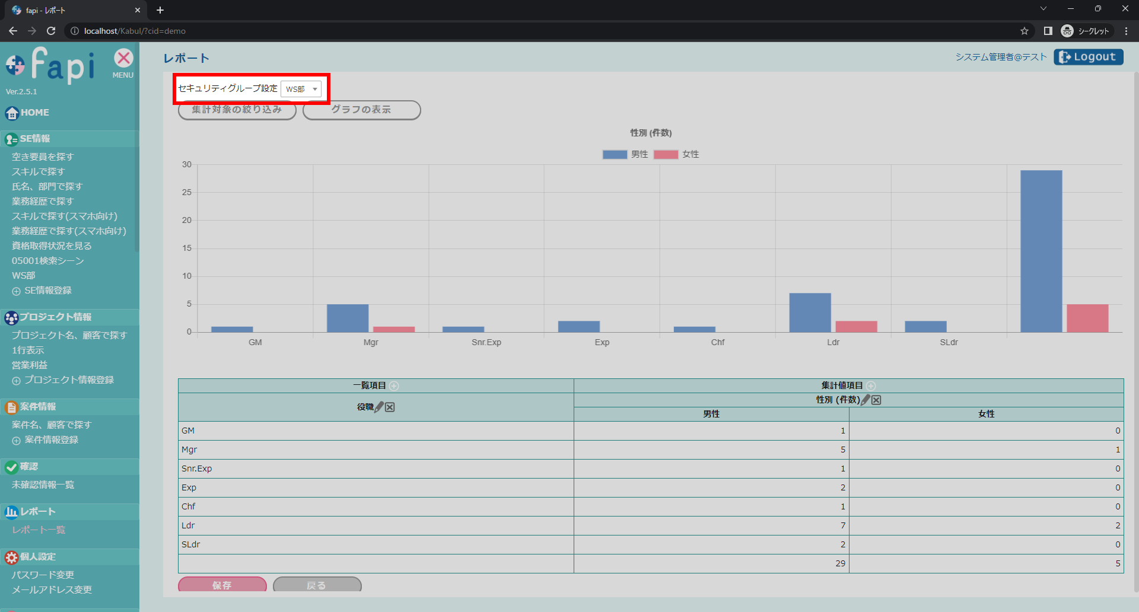Click the Logout button

coord(1088,57)
